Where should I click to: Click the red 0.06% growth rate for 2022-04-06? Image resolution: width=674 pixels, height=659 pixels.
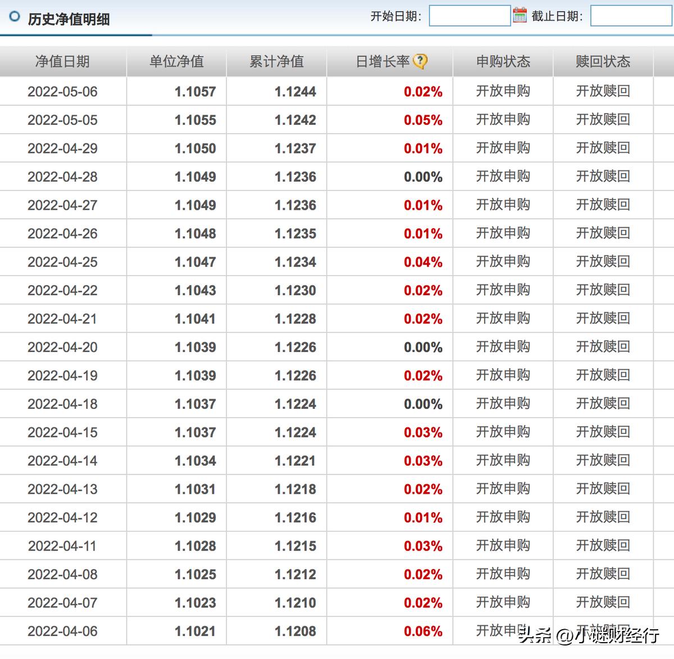(422, 631)
